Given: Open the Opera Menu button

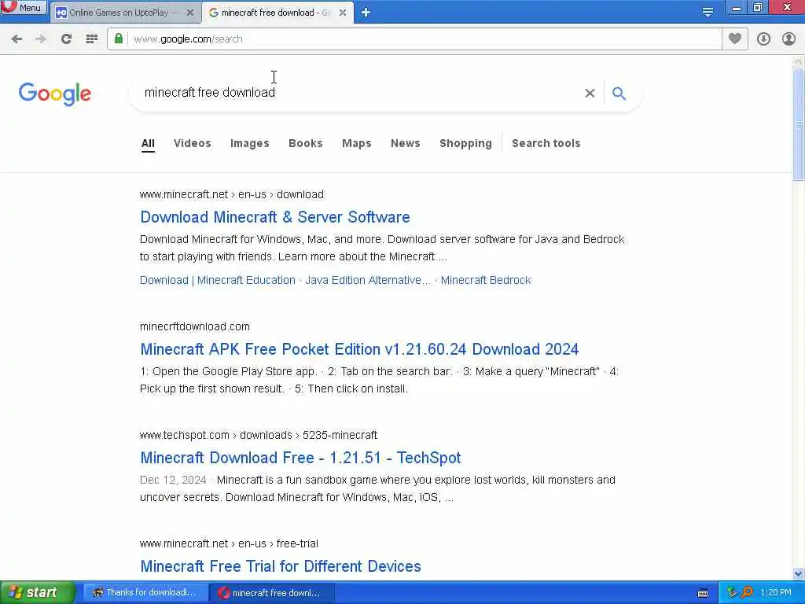Looking at the screenshot, I should [x=23, y=7].
